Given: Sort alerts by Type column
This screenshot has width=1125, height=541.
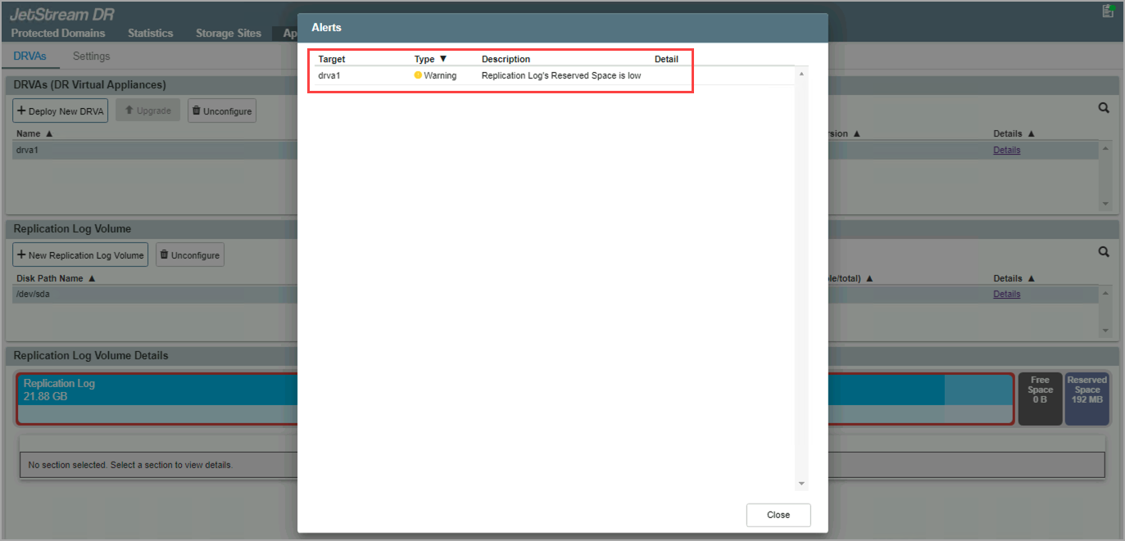Looking at the screenshot, I should click(430, 59).
